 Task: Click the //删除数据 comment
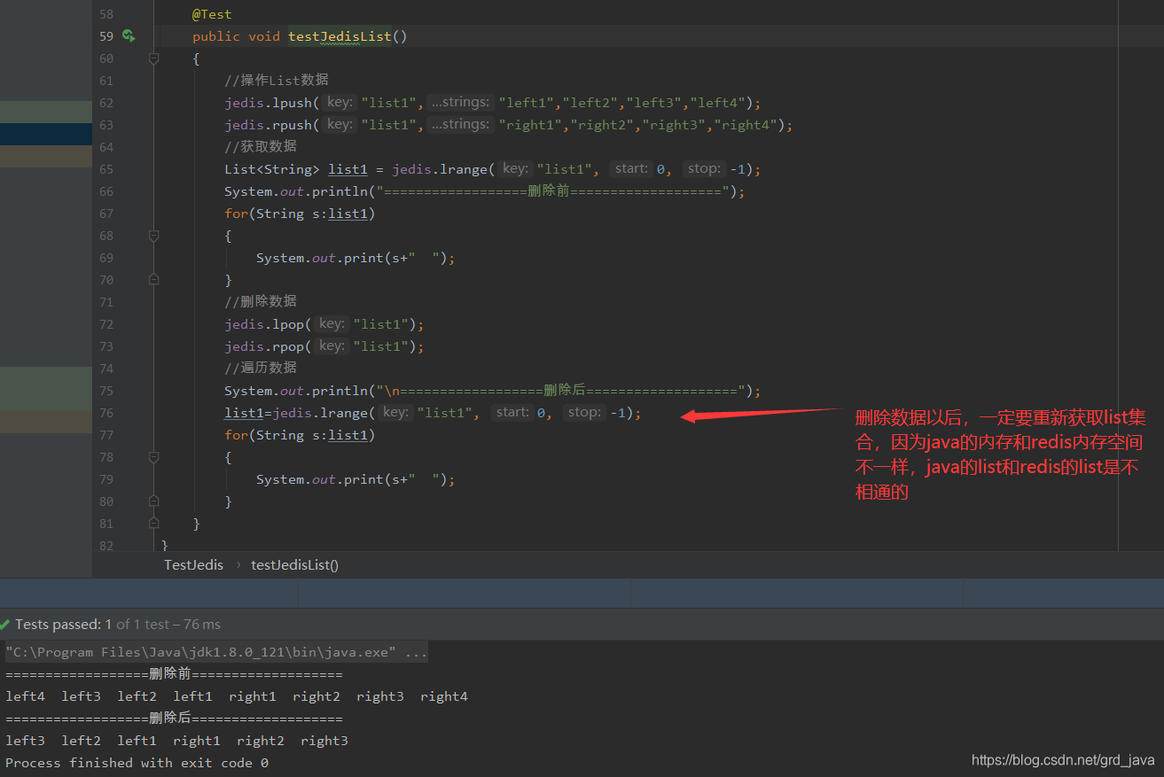261,302
